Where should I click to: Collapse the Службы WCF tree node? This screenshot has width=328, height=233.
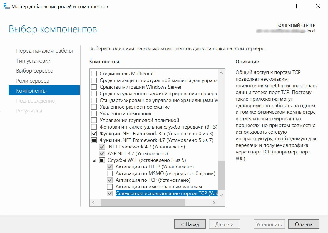pyautogui.click(x=94, y=160)
